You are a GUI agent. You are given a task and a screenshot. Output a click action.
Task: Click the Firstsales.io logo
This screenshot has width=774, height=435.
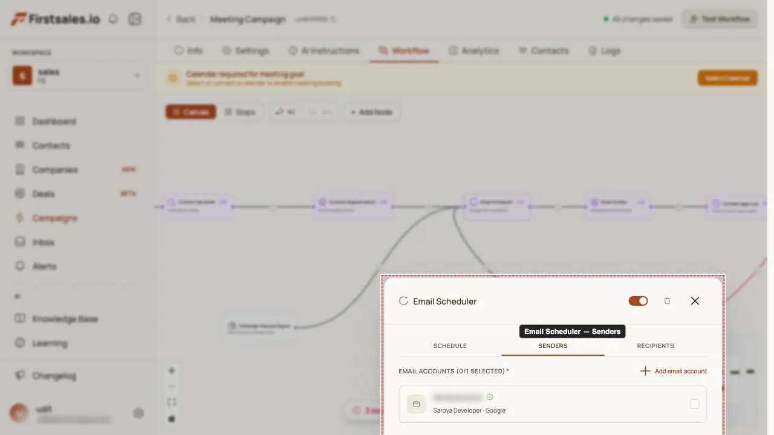pos(55,19)
